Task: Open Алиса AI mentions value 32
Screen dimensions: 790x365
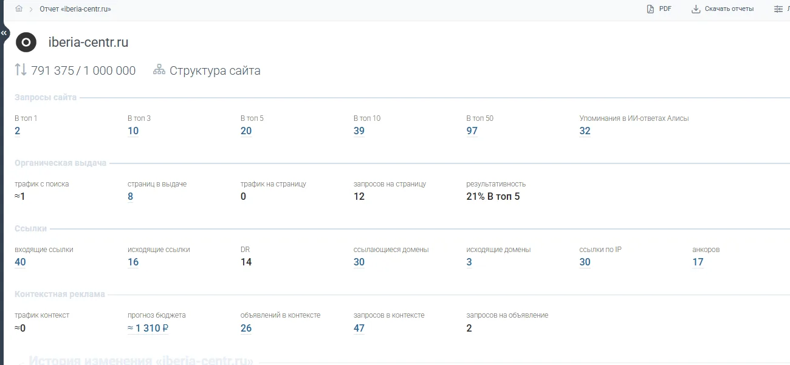Action: tap(585, 131)
